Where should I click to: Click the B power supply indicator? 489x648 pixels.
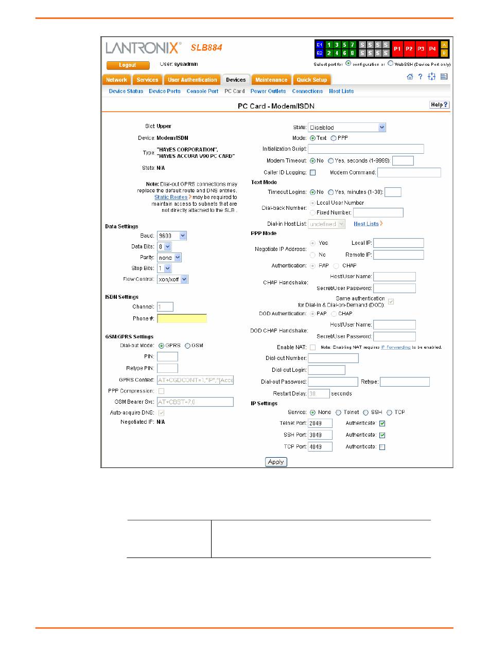click(444, 52)
